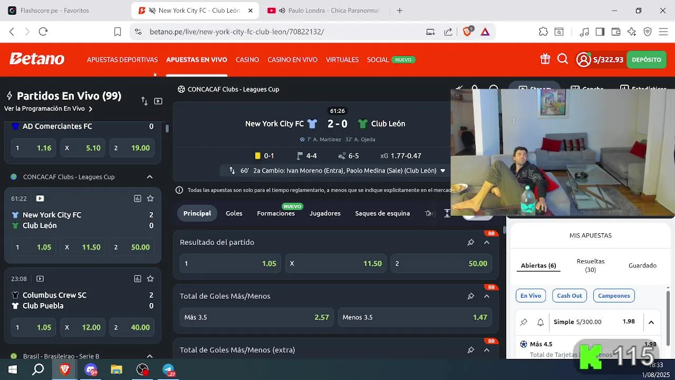Click the sort arrows icon in Partidos En Vivo
675x380 pixels.
(x=144, y=101)
